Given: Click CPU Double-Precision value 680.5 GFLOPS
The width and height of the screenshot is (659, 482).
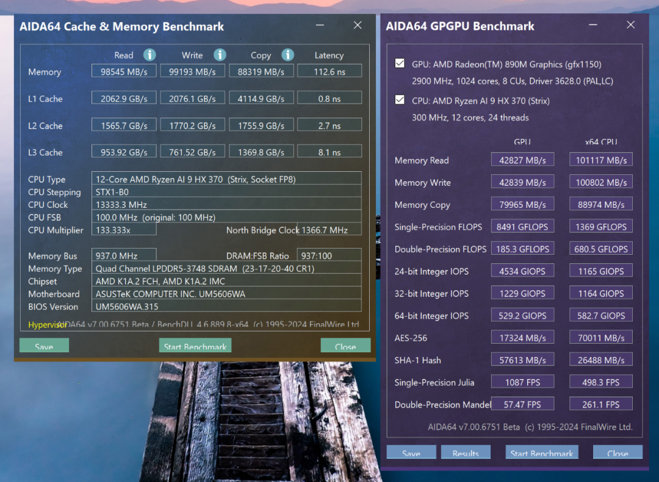Looking at the screenshot, I should (601, 249).
